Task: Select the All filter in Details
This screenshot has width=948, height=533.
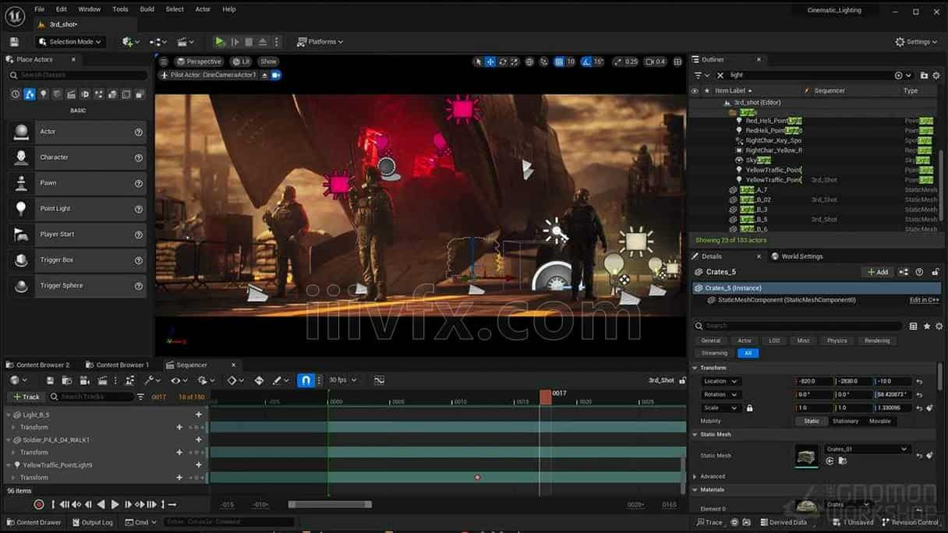Action: 748,353
